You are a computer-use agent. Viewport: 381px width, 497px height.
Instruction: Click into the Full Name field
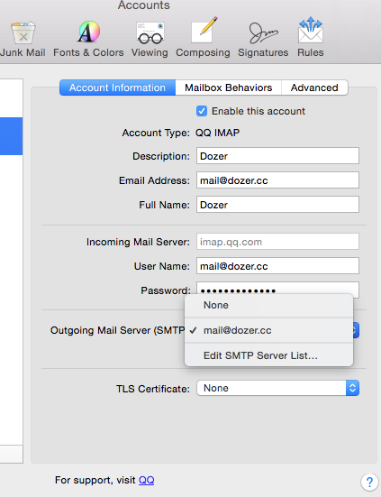pyautogui.click(x=277, y=205)
